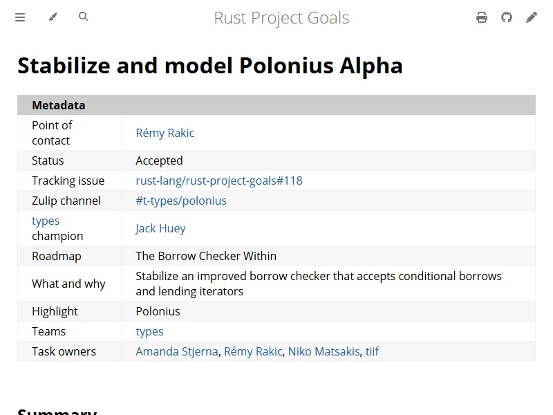Click the Tracking issue label
Viewport: 553px width, 415px height.
click(68, 181)
